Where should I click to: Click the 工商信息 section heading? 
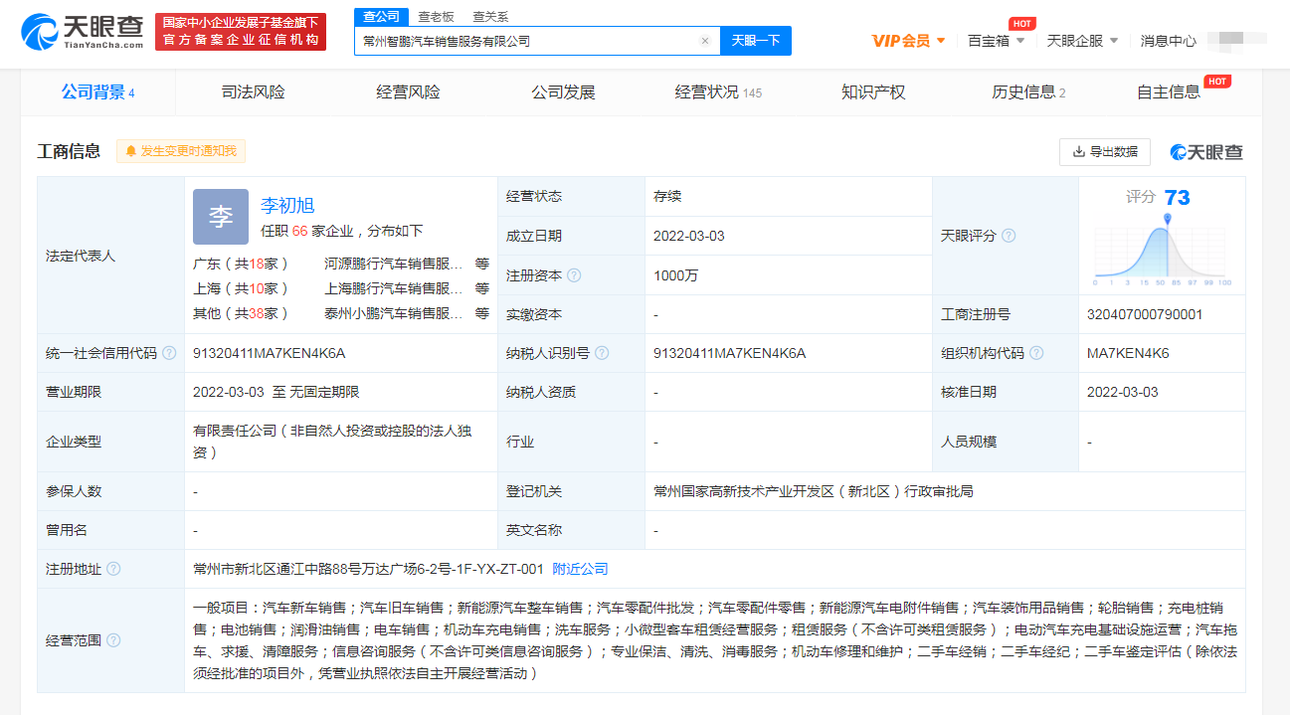(x=69, y=151)
